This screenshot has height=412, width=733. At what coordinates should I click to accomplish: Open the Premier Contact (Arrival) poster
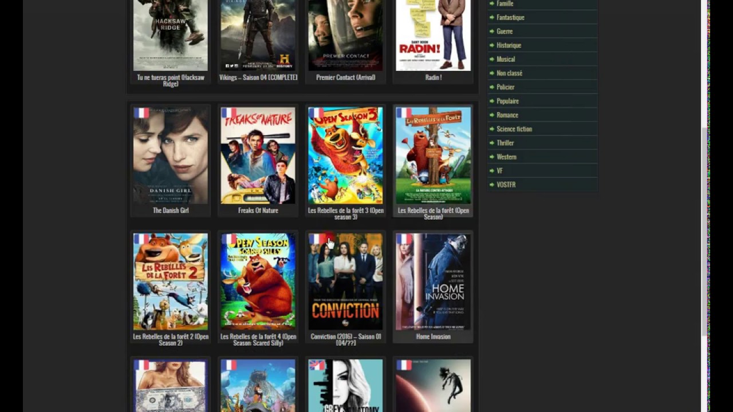tap(345, 35)
